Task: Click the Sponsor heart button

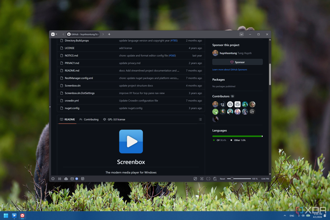Action: (x=237, y=62)
